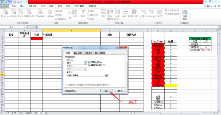The height and width of the screenshot is (115, 221).
Task: Click the red cell under 车型 header
Action: (37, 39)
